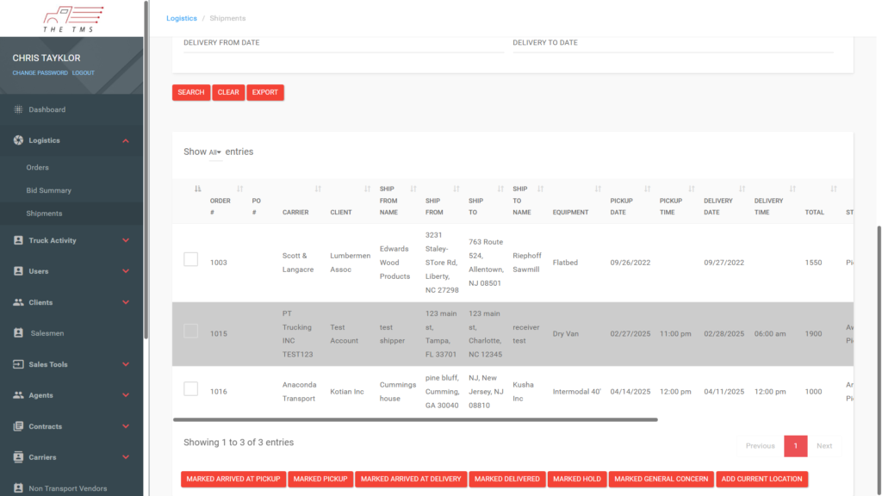
Task: Click the Sales Tools icon
Action: pos(18,364)
